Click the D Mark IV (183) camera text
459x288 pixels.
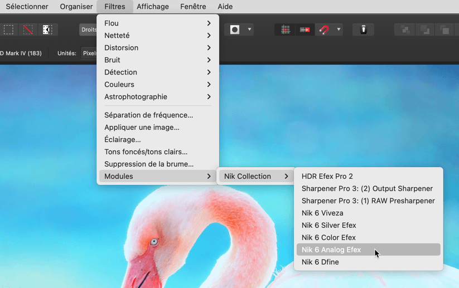coord(21,53)
